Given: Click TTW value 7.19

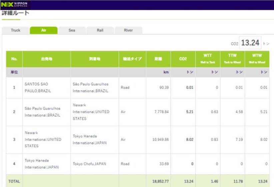Looking at the screenshot, I should (239, 139).
